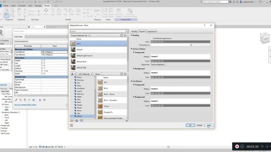The image size is (271, 152).
Task: Click Surface Pattern Foreground pattern field
Action: pyautogui.click(x=180, y=57)
